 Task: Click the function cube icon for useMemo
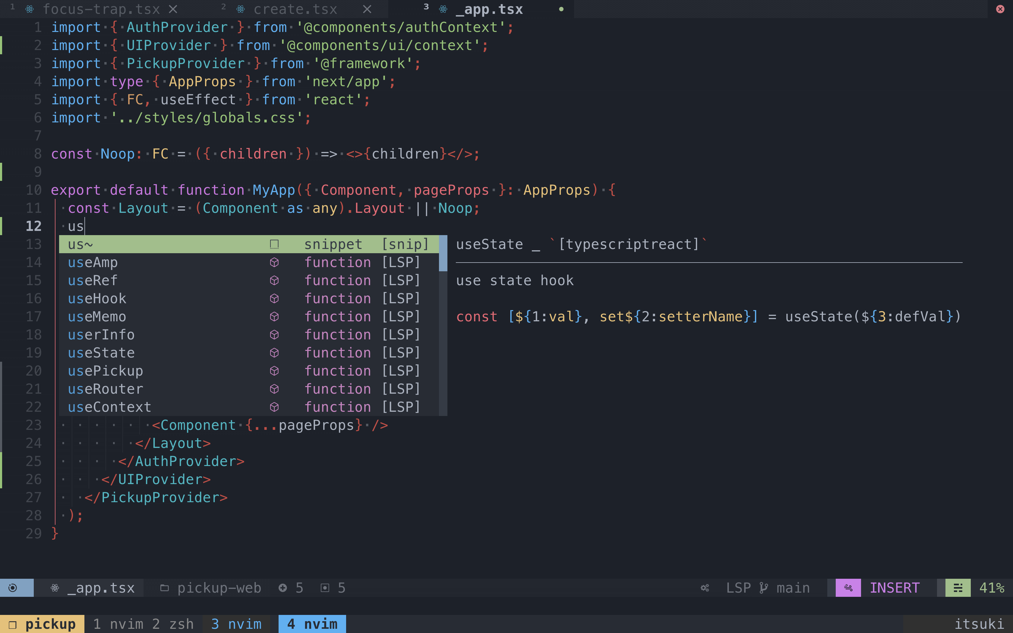coord(274,316)
